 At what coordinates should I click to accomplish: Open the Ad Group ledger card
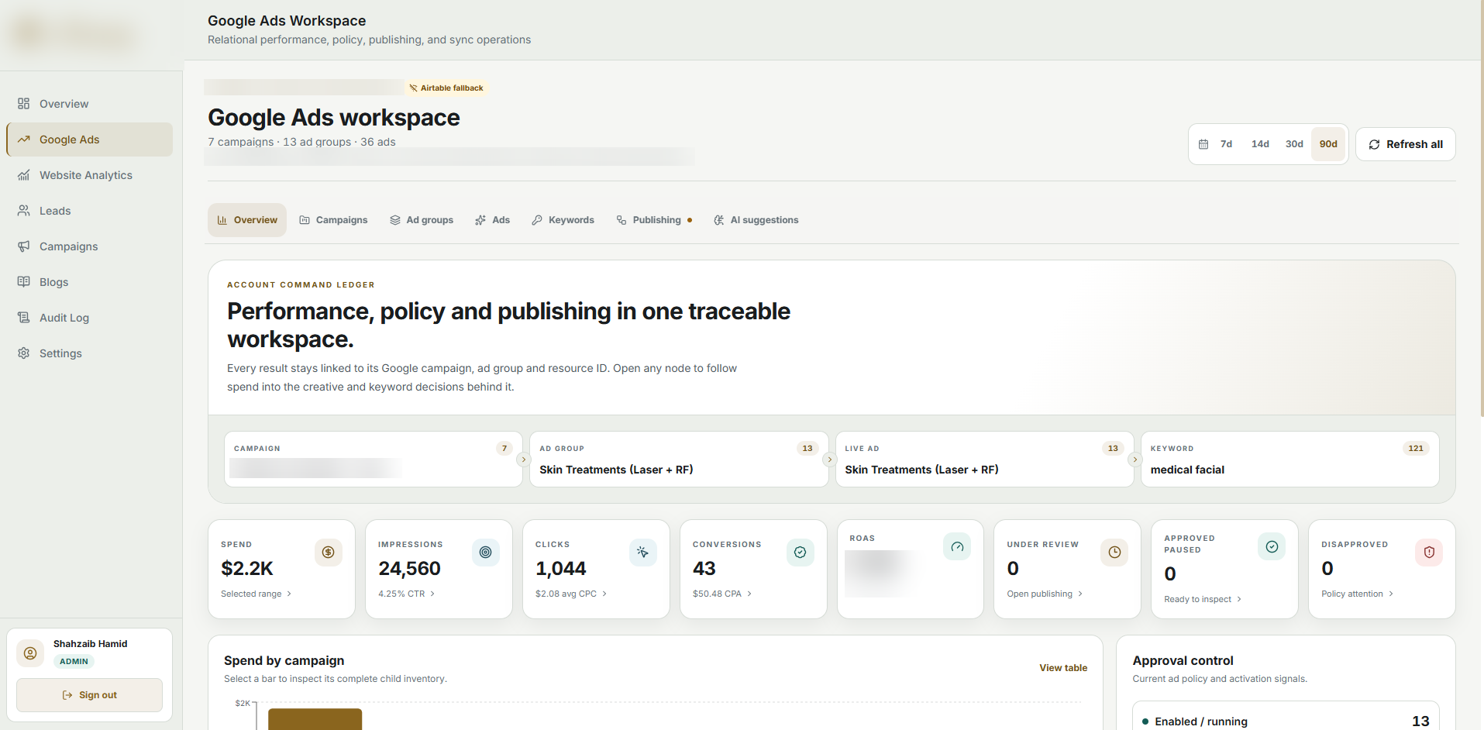pyautogui.click(x=679, y=460)
